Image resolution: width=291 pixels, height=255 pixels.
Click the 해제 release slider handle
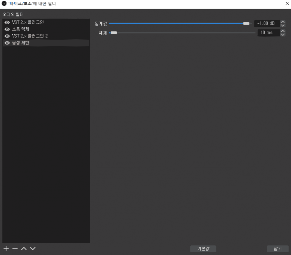pyautogui.click(x=114, y=32)
